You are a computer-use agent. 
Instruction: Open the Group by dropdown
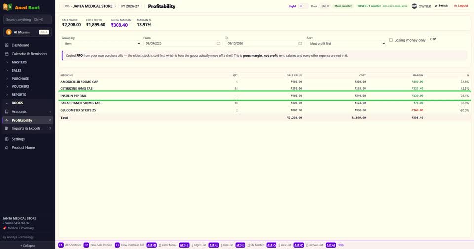point(101,43)
